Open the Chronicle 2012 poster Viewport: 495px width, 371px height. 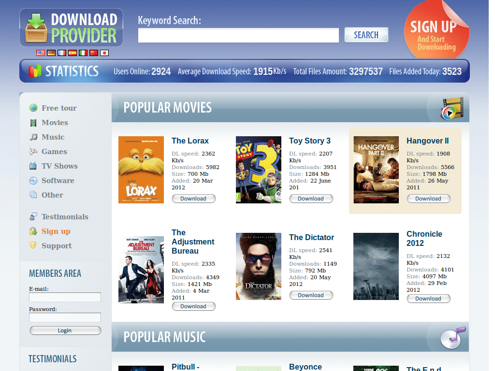376,266
